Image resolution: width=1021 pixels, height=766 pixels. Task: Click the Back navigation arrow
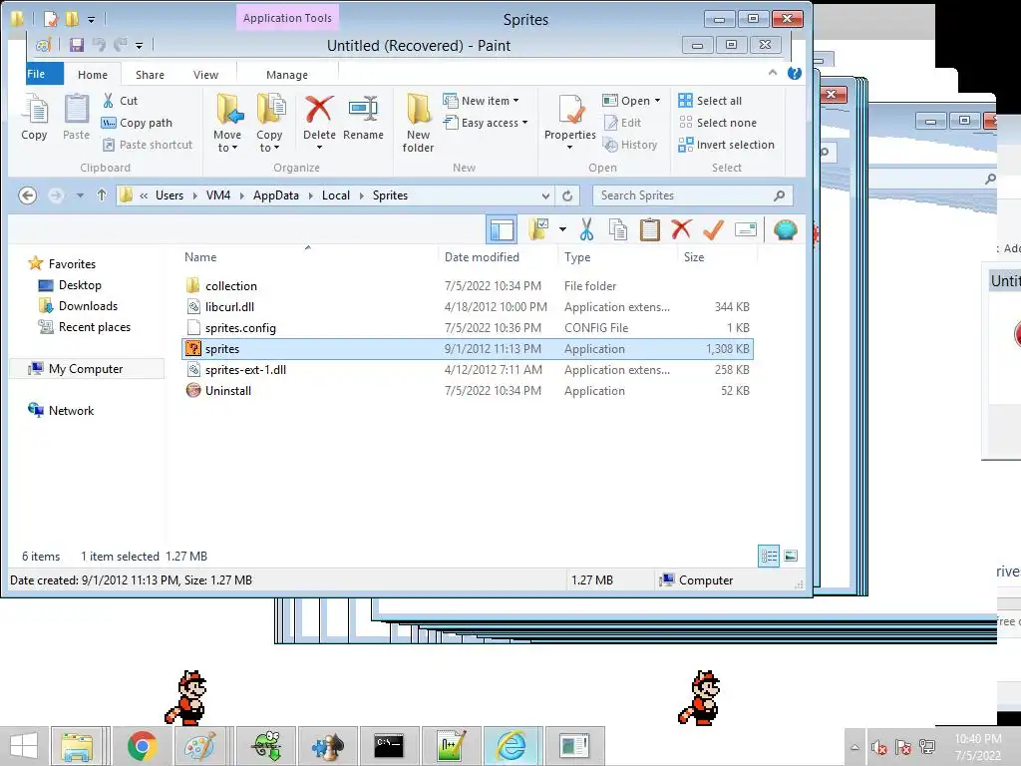(x=27, y=195)
